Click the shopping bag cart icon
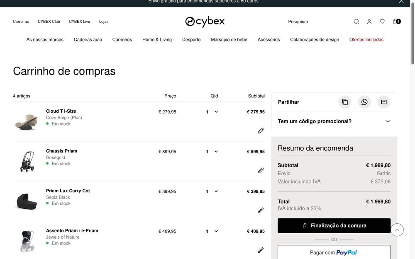 396,22
